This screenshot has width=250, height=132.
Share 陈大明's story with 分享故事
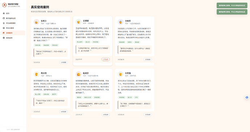[x=63, y=112]
